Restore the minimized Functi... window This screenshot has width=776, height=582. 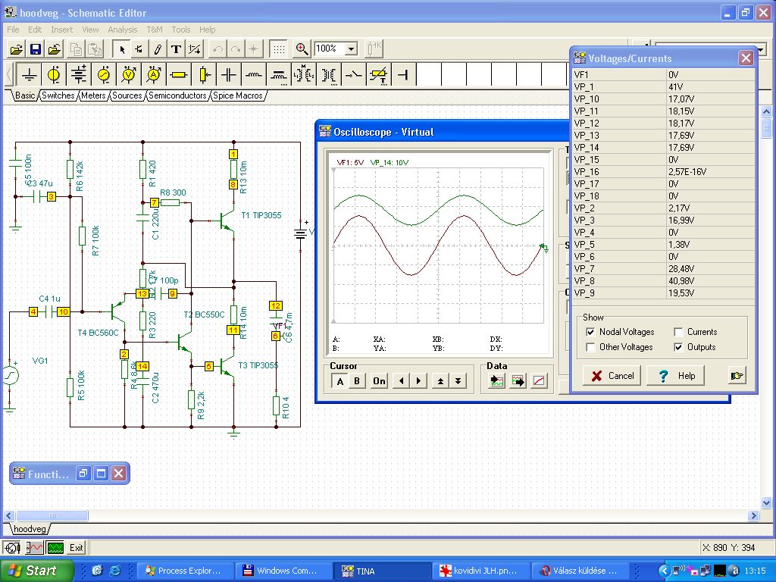(83, 474)
